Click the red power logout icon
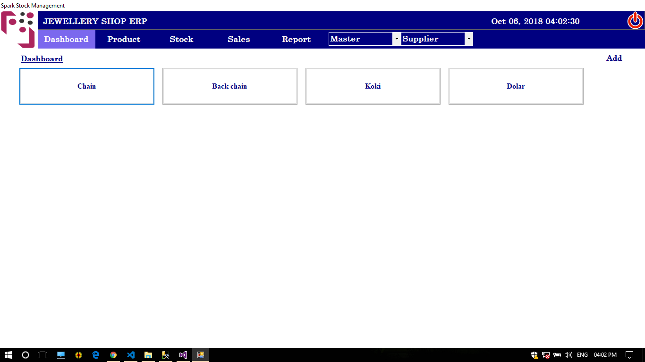 tap(635, 21)
